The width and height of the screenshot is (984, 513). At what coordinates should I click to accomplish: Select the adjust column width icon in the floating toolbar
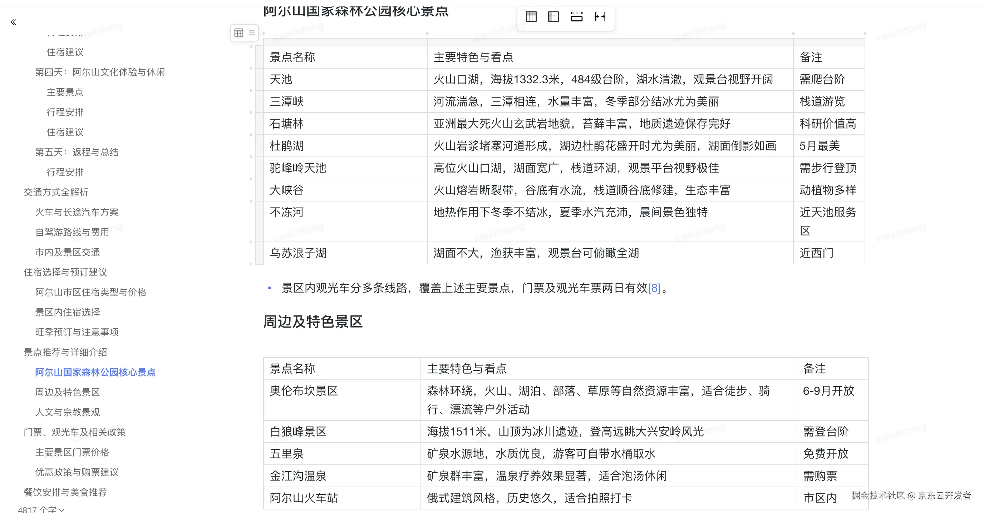point(600,16)
